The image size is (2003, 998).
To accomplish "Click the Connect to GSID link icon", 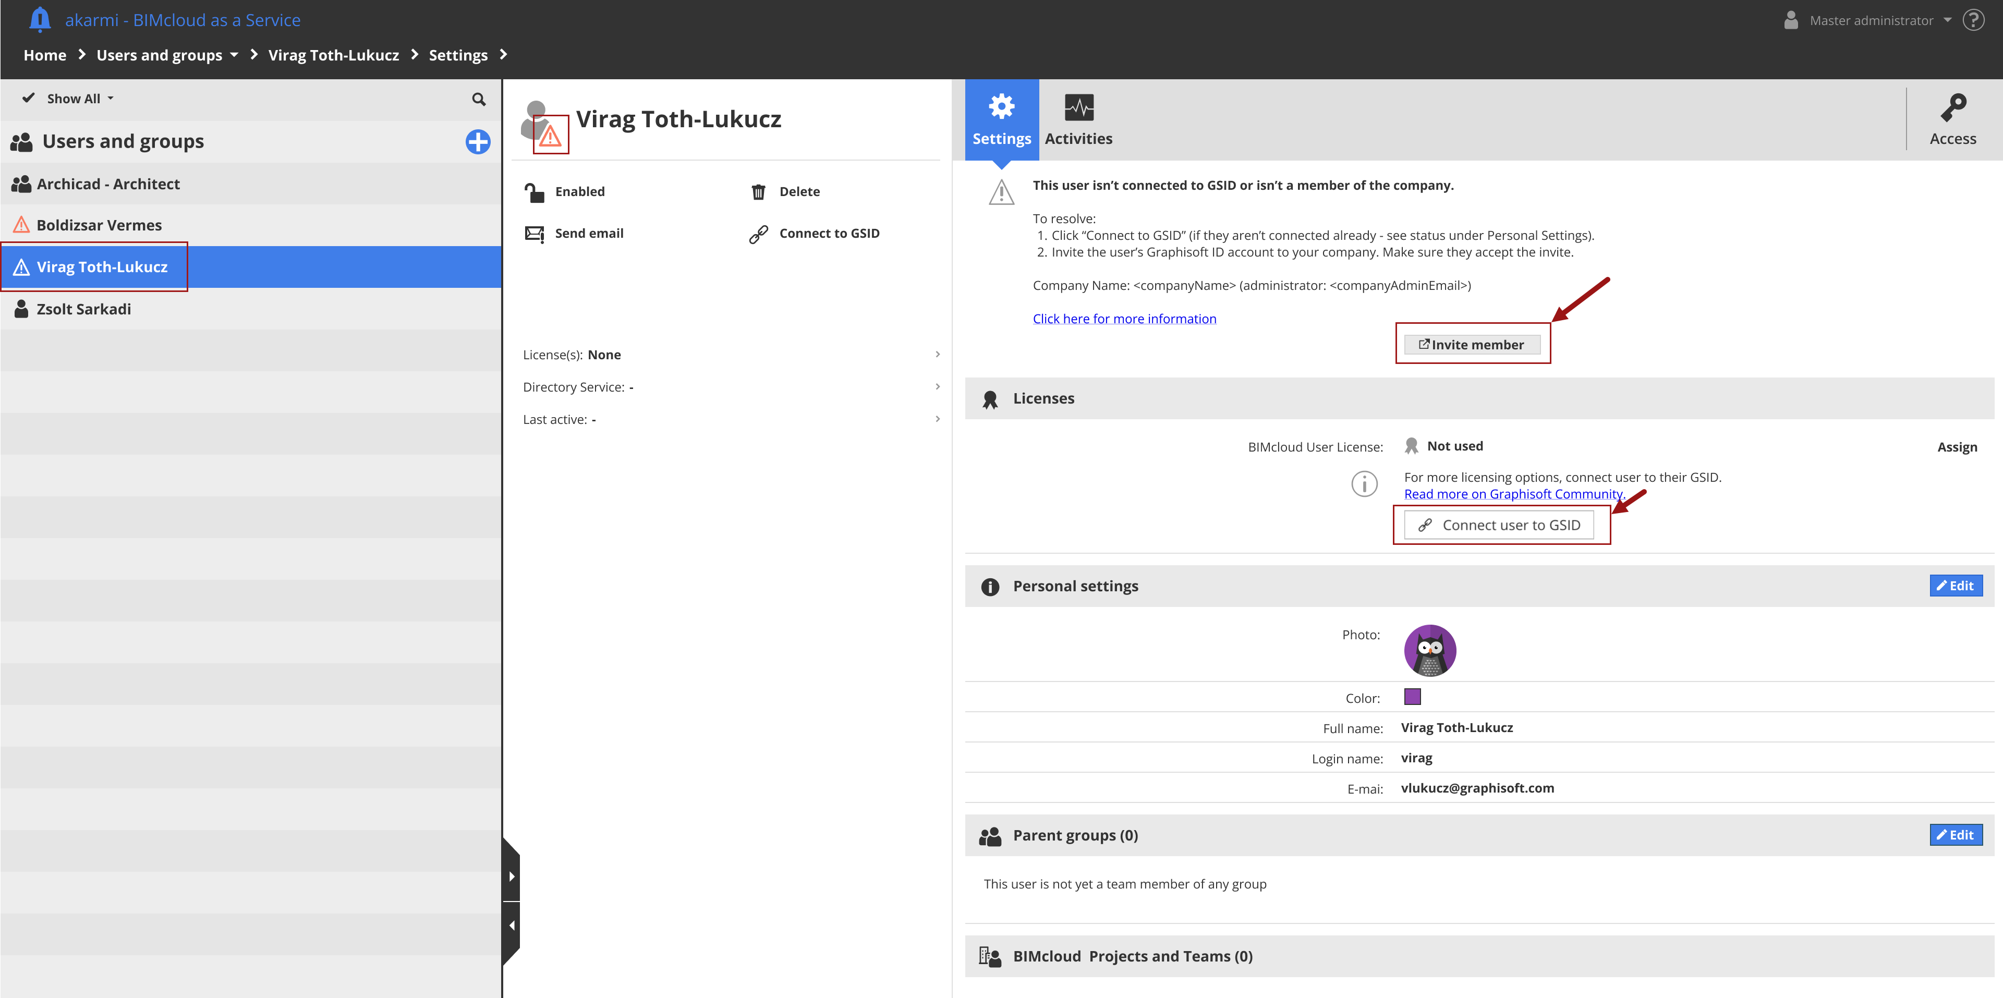I will coord(758,234).
